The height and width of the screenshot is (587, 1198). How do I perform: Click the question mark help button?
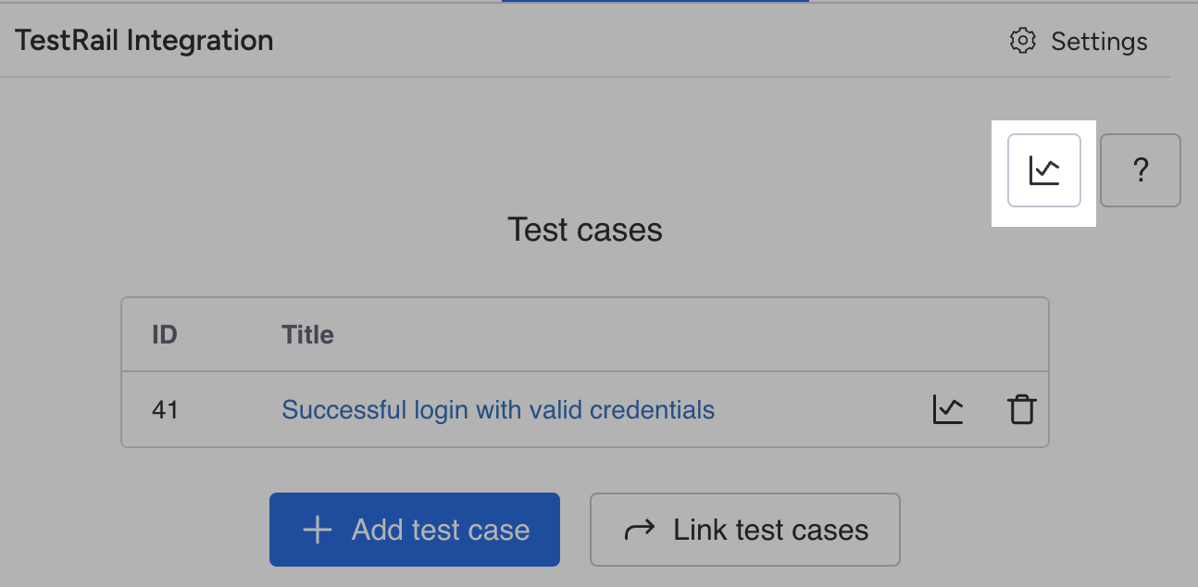pyautogui.click(x=1140, y=170)
